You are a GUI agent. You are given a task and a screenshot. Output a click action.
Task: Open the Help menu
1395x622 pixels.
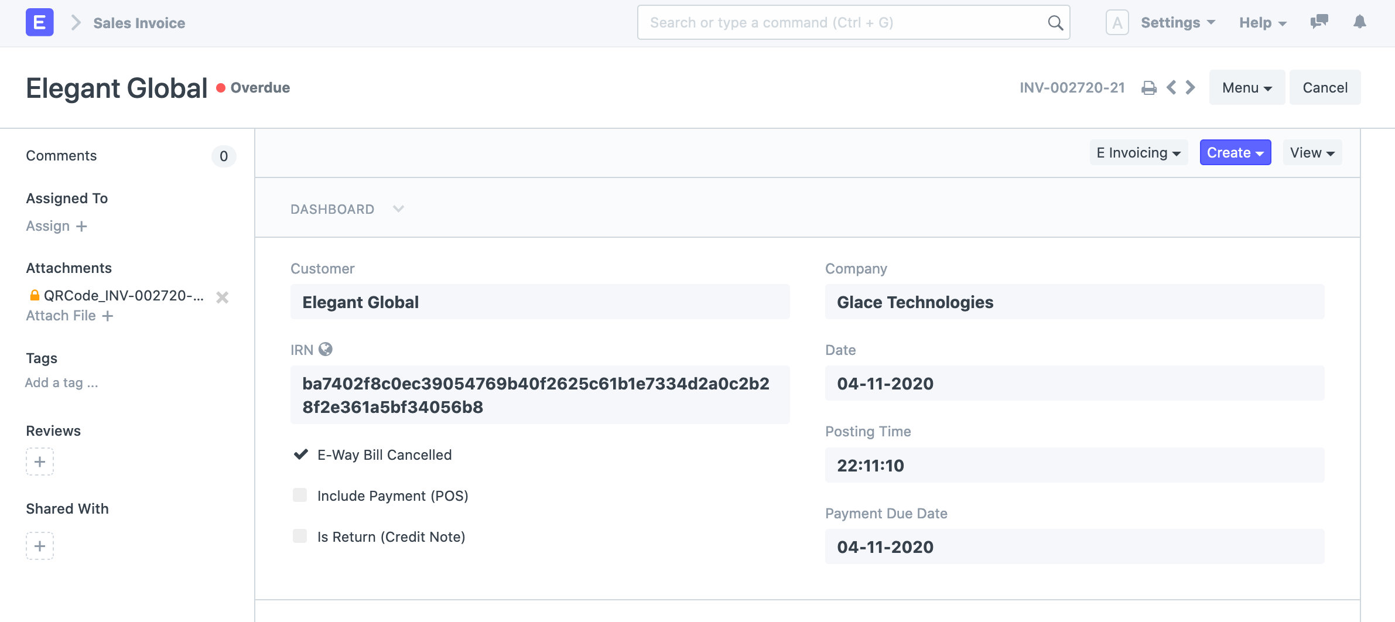click(1262, 23)
